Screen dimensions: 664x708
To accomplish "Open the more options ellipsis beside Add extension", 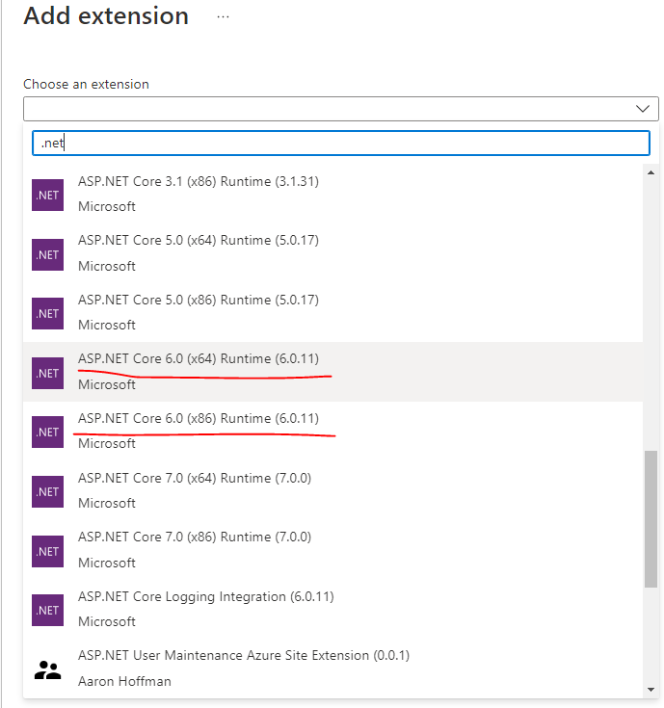I will (223, 16).
